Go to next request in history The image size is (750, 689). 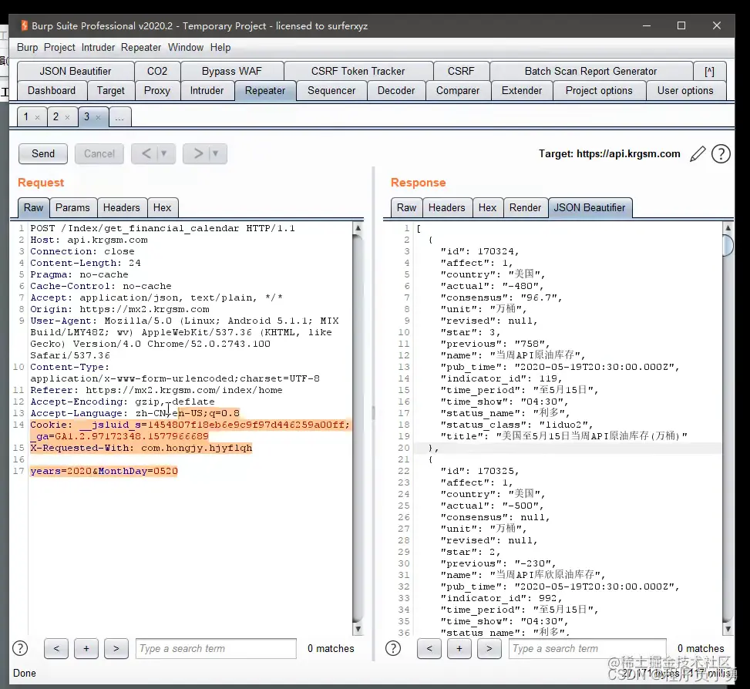click(198, 153)
